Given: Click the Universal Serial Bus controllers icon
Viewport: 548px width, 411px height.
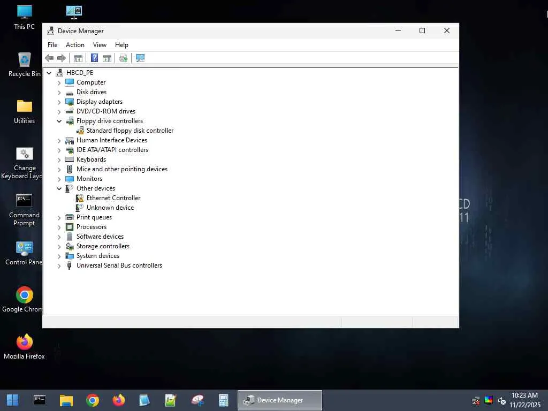Looking at the screenshot, I should coord(70,265).
